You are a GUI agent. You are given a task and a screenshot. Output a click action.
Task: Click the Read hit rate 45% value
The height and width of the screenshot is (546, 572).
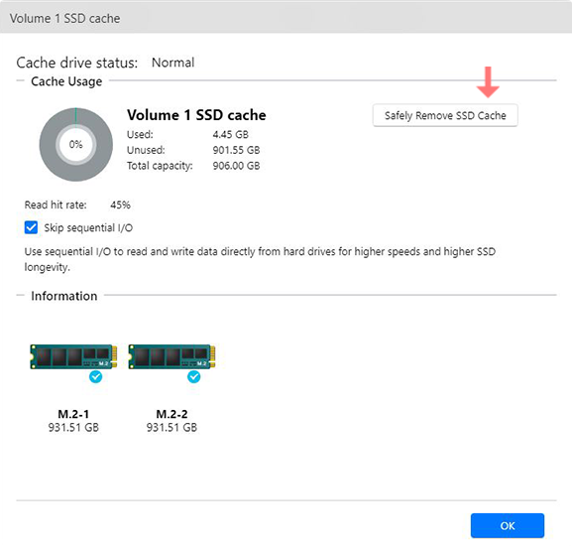[120, 205]
